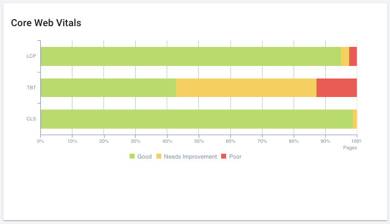The width and height of the screenshot is (390, 224).
Task: Click the yellow CLS Needs Improvement segment
Action: tap(355, 119)
